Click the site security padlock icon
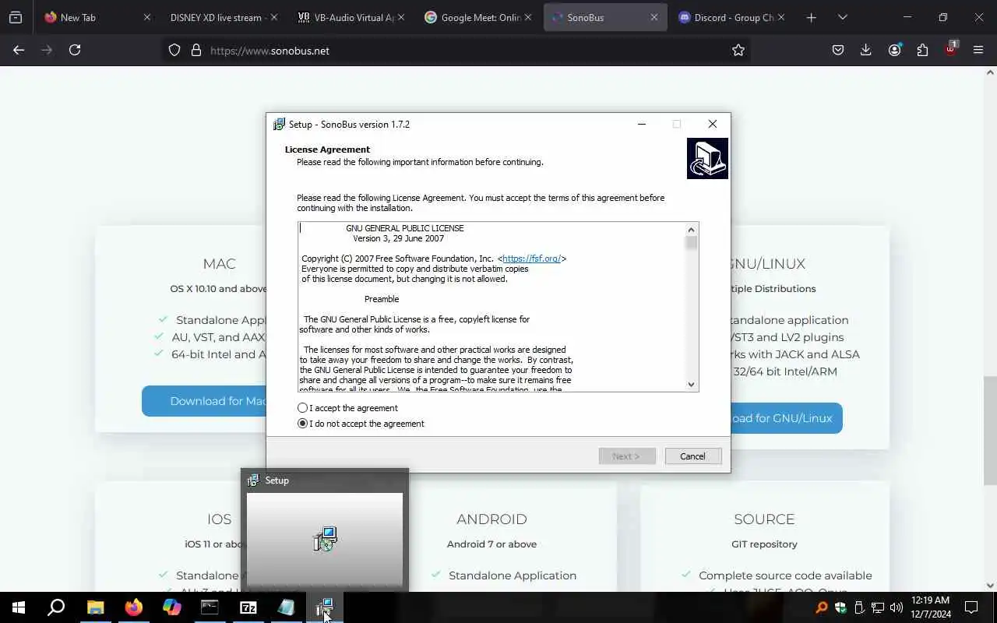The height and width of the screenshot is (623, 997). (196, 50)
